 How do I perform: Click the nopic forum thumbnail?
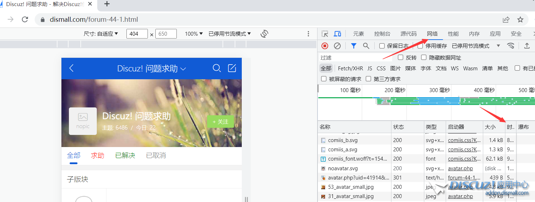click(83, 121)
